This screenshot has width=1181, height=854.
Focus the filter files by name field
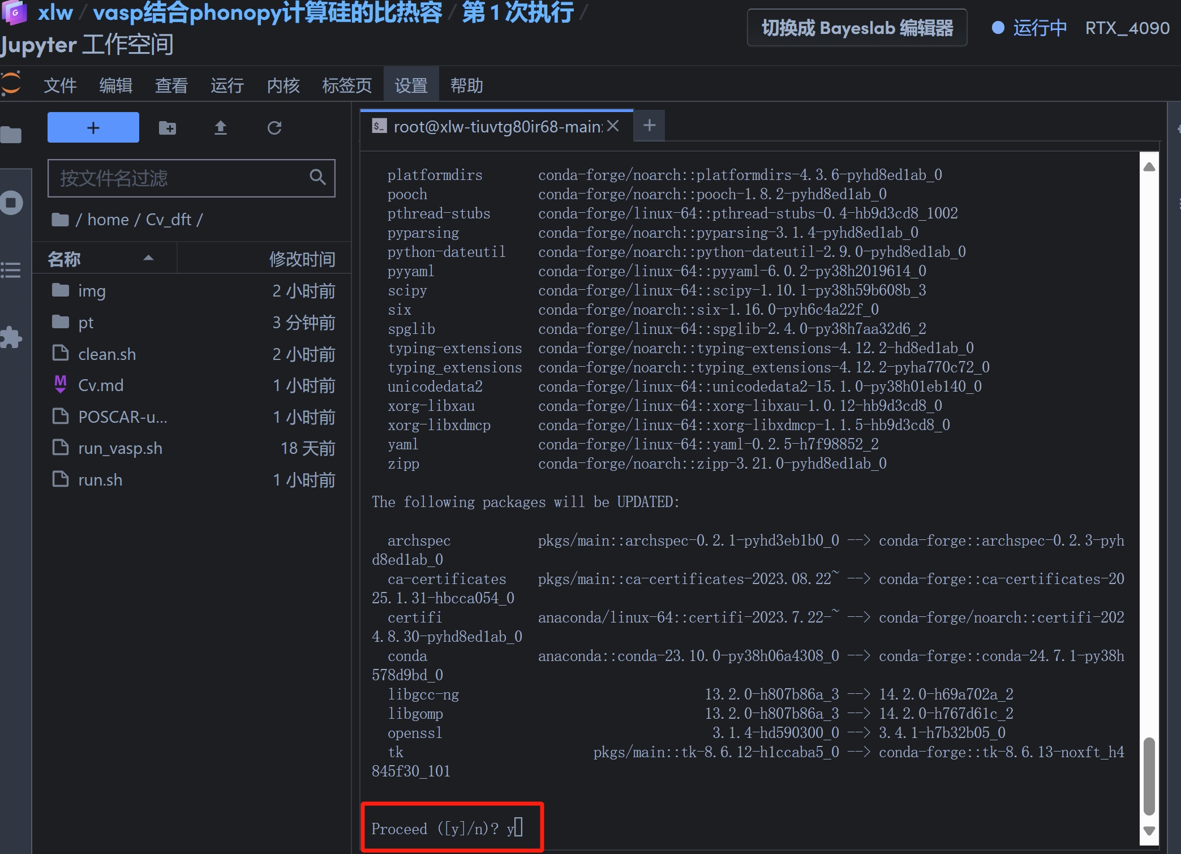(191, 178)
